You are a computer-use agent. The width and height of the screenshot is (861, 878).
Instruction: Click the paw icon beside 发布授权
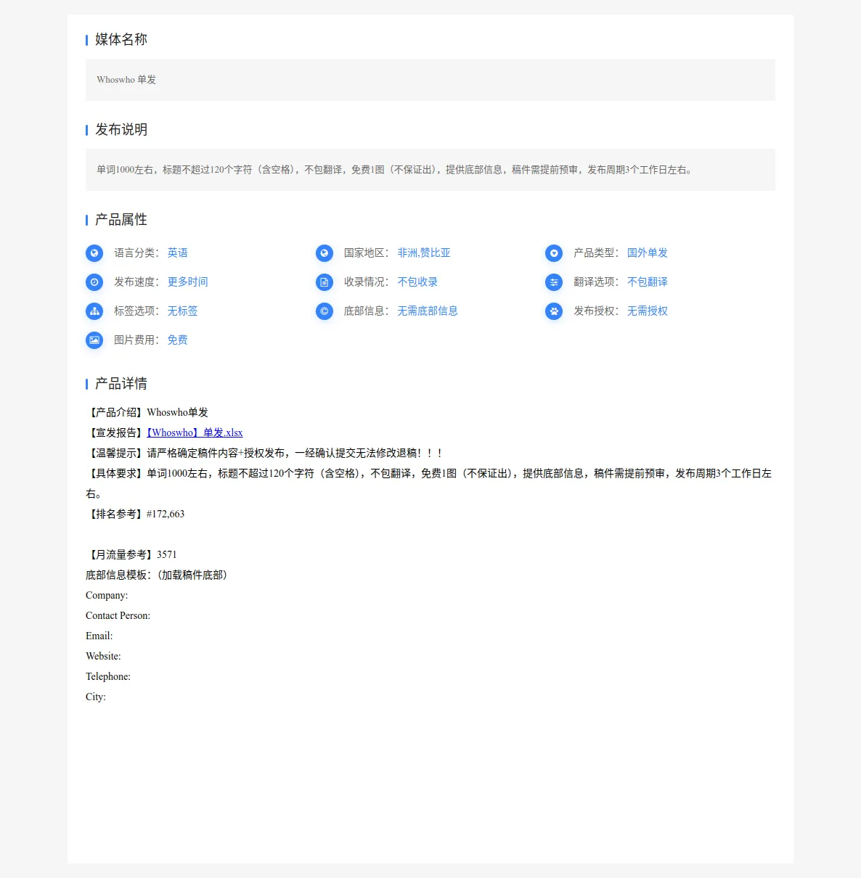(x=554, y=311)
